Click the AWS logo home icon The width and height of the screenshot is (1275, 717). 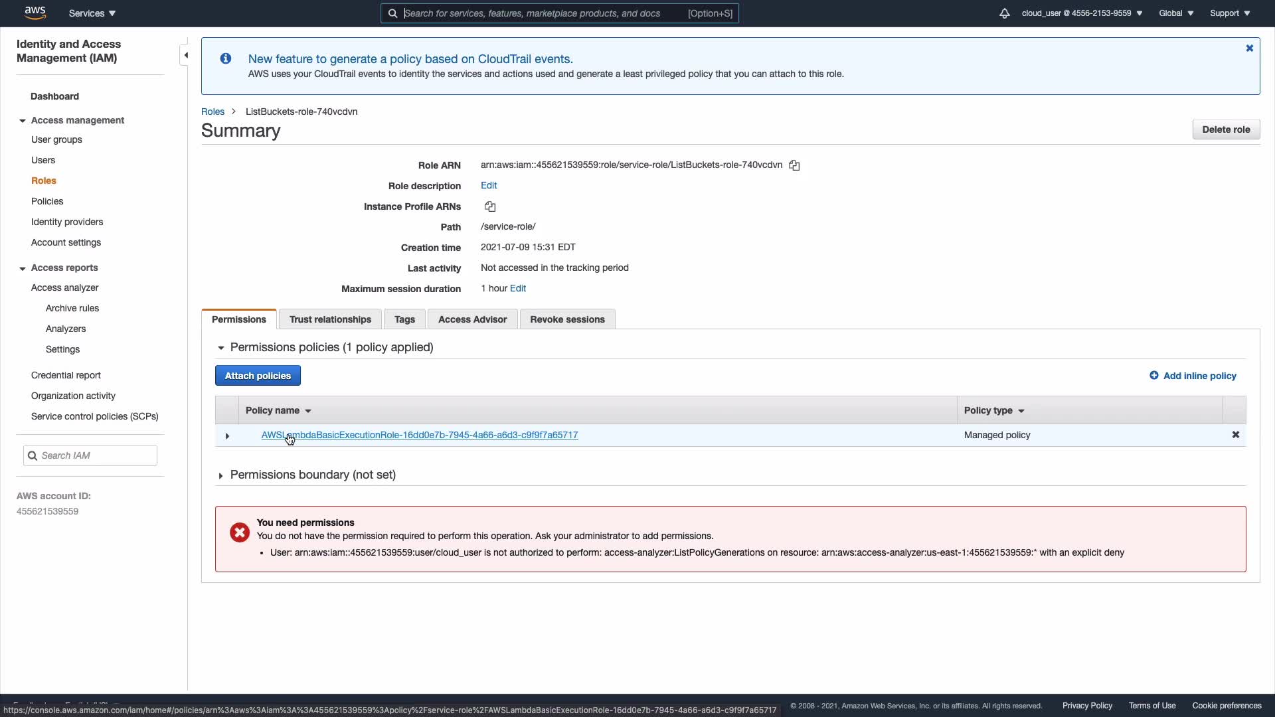click(35, 13)
